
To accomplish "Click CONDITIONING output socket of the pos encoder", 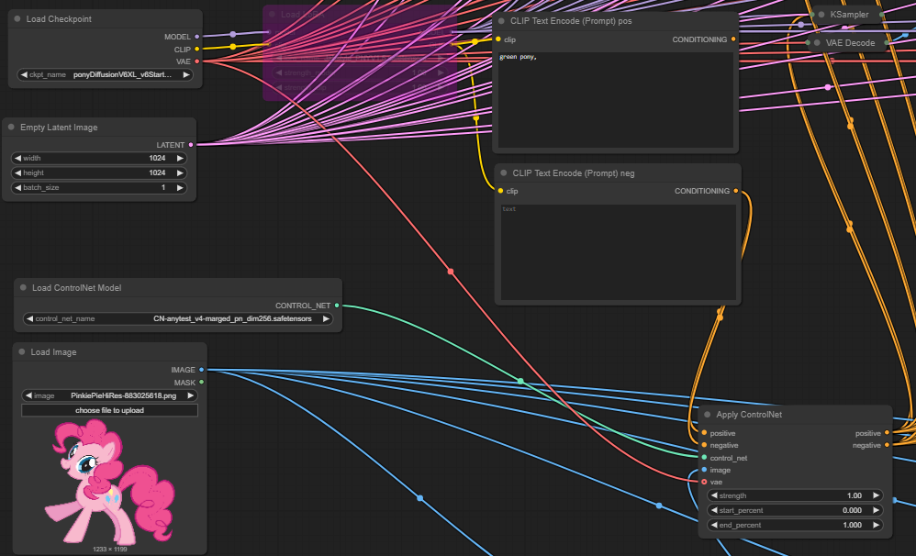I will click(x=733, y=39).
